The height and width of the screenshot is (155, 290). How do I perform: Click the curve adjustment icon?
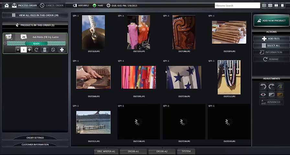[280, 86]
